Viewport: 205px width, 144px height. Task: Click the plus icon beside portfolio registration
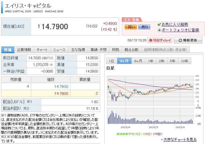click(x=159, y=30)
